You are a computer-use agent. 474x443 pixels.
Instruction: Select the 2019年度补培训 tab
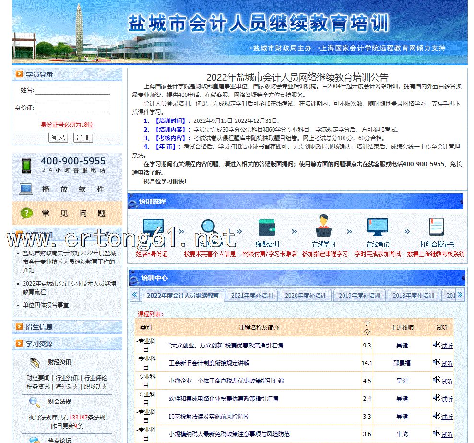point(359,295)
